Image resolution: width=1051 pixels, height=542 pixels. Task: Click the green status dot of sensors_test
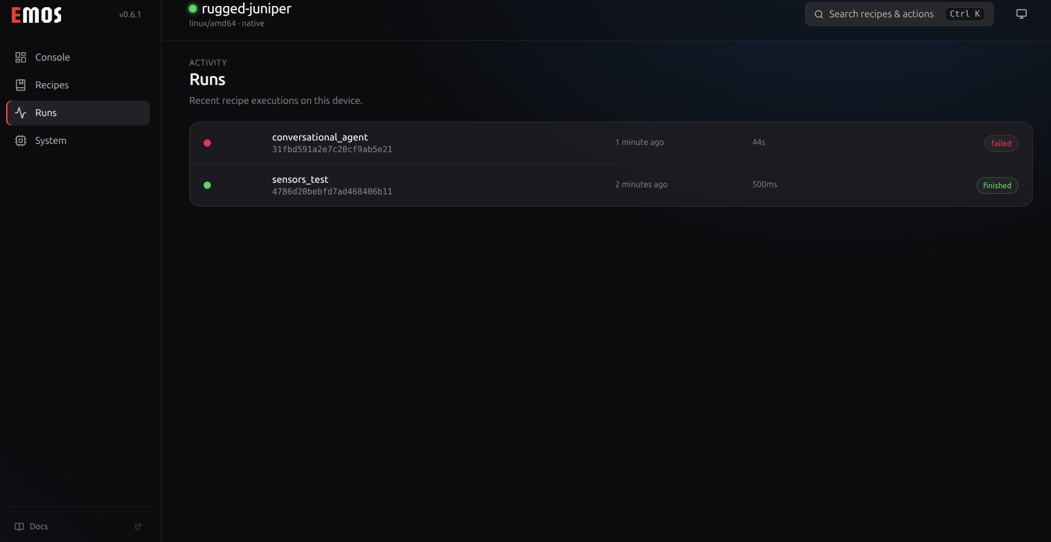207,185
